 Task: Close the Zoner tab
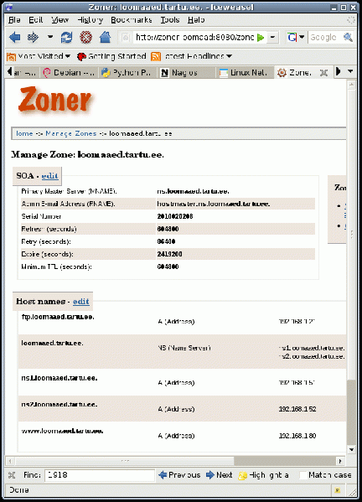324,73
